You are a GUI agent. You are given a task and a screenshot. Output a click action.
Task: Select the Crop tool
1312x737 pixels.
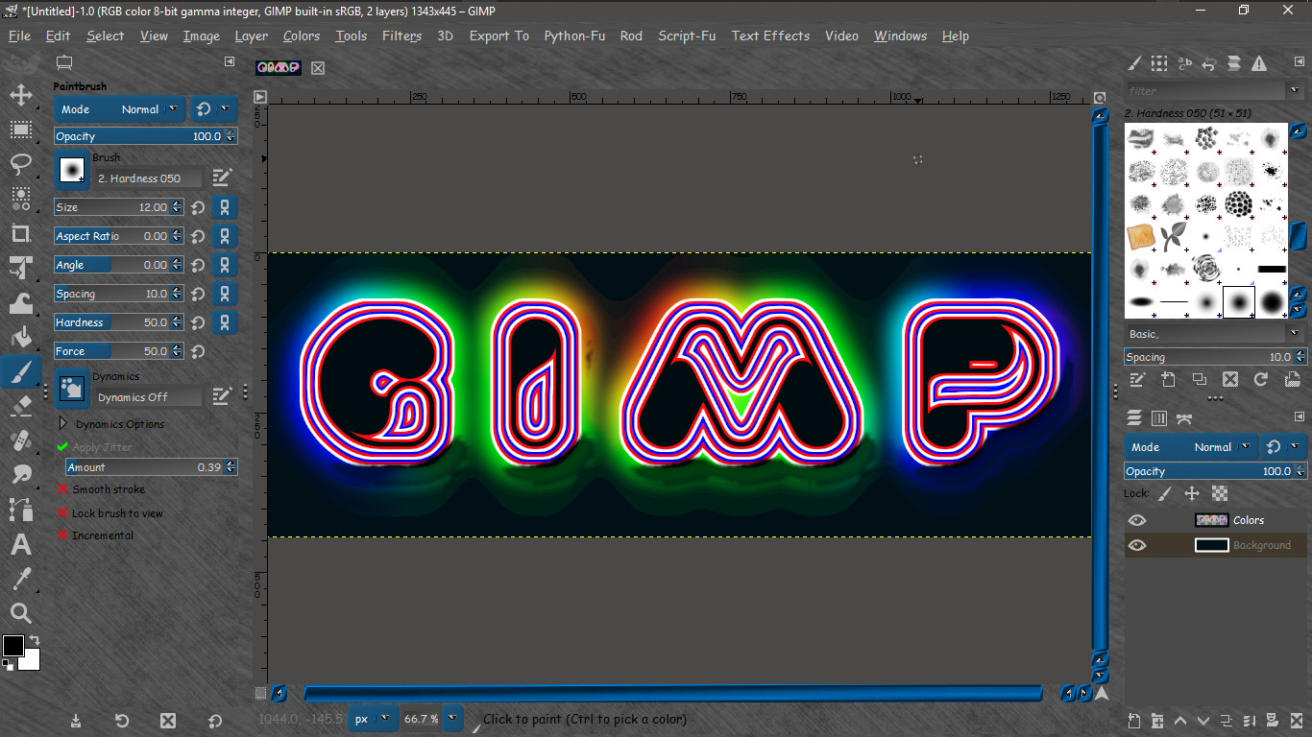point(20,233)
